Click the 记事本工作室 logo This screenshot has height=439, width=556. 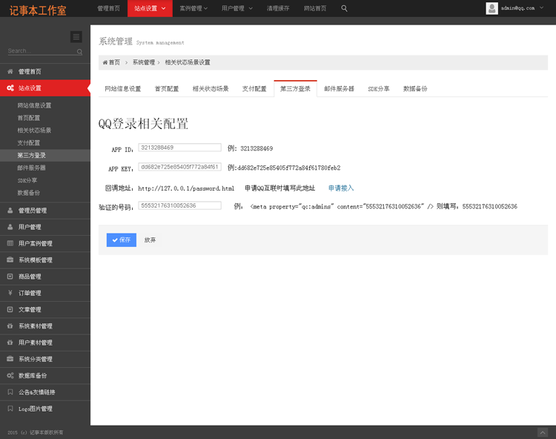click(38, 10)
